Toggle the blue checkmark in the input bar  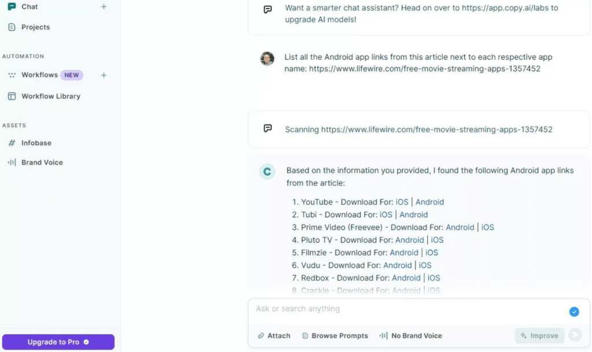click(574, 312)
